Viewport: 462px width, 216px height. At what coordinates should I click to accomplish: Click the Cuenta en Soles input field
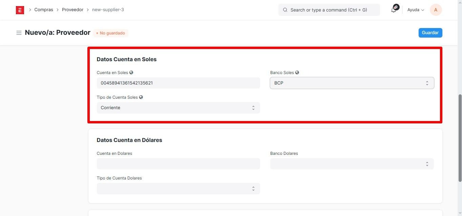pyautogui.click(x=178, y=83)
